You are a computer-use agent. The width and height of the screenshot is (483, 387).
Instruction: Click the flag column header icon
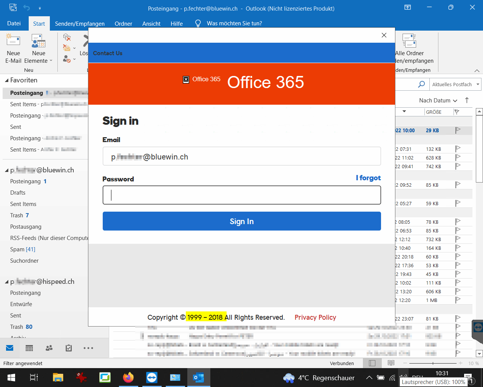[x=457, y=112]
